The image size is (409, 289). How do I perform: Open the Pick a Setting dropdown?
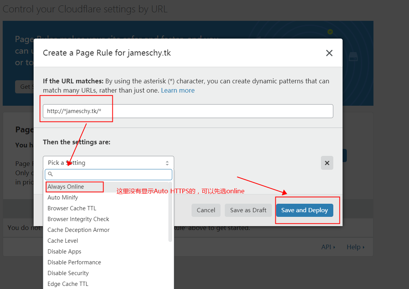click(x=108, y=162)
